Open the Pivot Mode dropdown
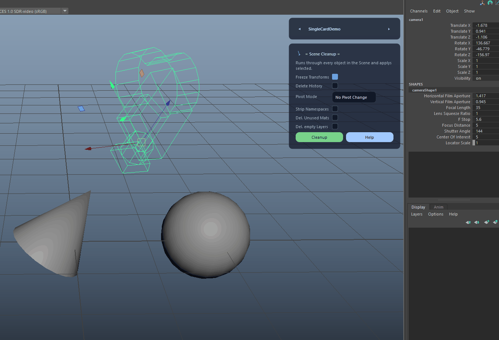 [x=354, y=97]
